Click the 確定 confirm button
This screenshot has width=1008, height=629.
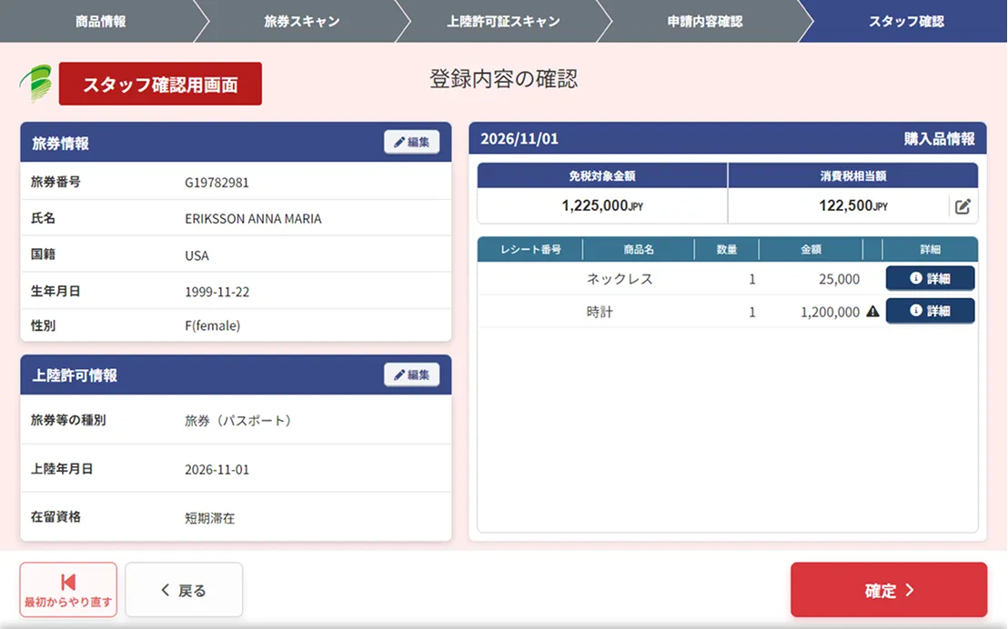point(889,590)
